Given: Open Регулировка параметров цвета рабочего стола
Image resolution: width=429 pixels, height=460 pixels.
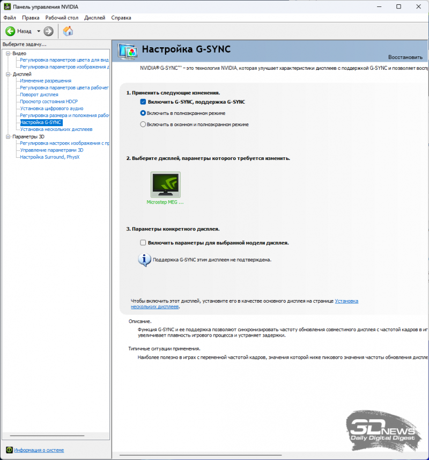Looking at the screenshot, I should [x=64, y=87].
